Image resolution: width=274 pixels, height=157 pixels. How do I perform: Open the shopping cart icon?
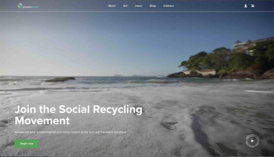(253, 6)
